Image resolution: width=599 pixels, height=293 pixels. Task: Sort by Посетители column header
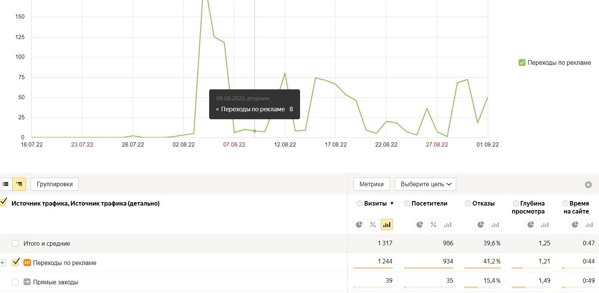[429, 203]
